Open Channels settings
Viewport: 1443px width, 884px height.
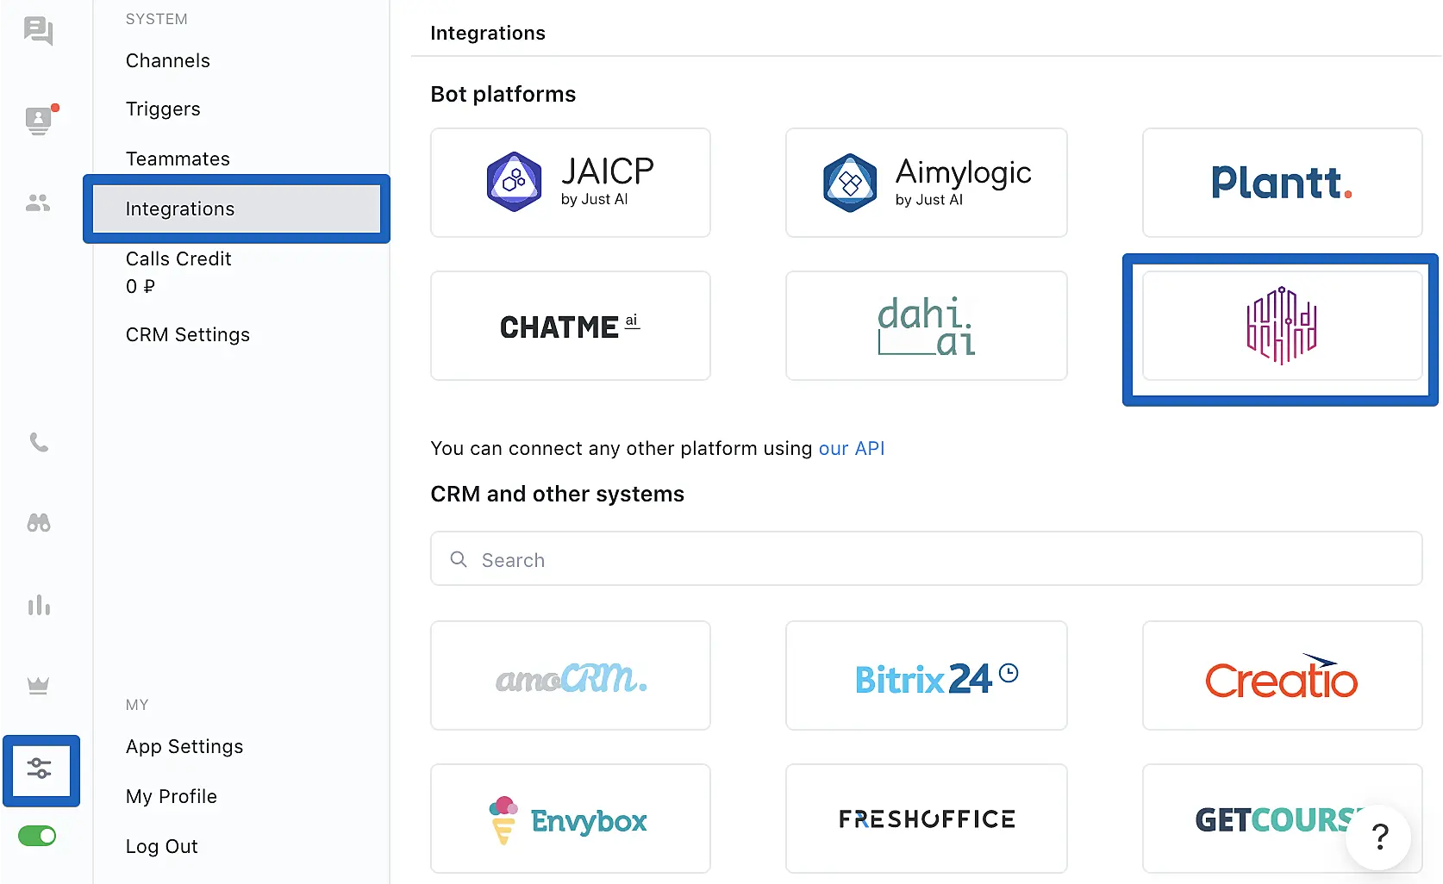tap(168, 60)
